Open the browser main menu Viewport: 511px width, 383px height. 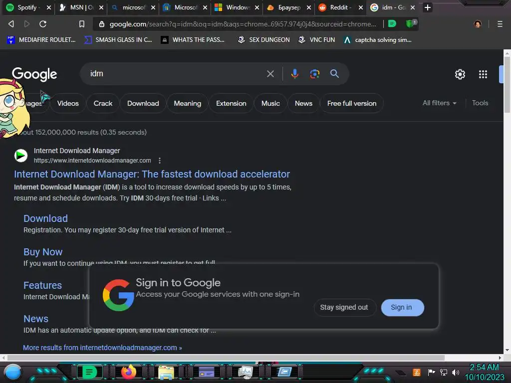pyautogui.click(x=500, y=24)
